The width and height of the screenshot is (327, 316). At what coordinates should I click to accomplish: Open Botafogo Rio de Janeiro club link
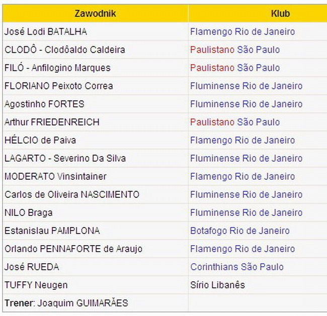pyautogui.click(x=239, y=231)
